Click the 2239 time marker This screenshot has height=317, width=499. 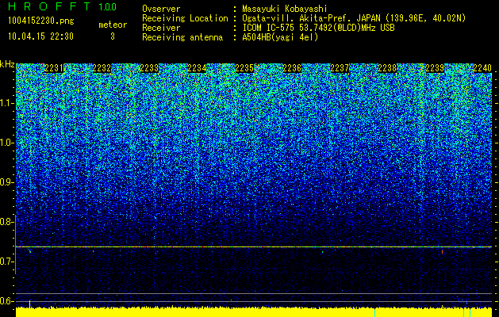pyautogui.click(x=435, y=68)
